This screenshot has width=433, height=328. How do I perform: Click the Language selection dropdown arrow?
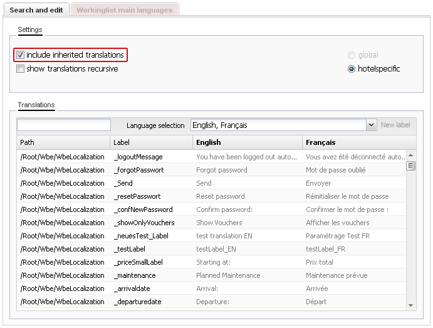click(371, 125)
